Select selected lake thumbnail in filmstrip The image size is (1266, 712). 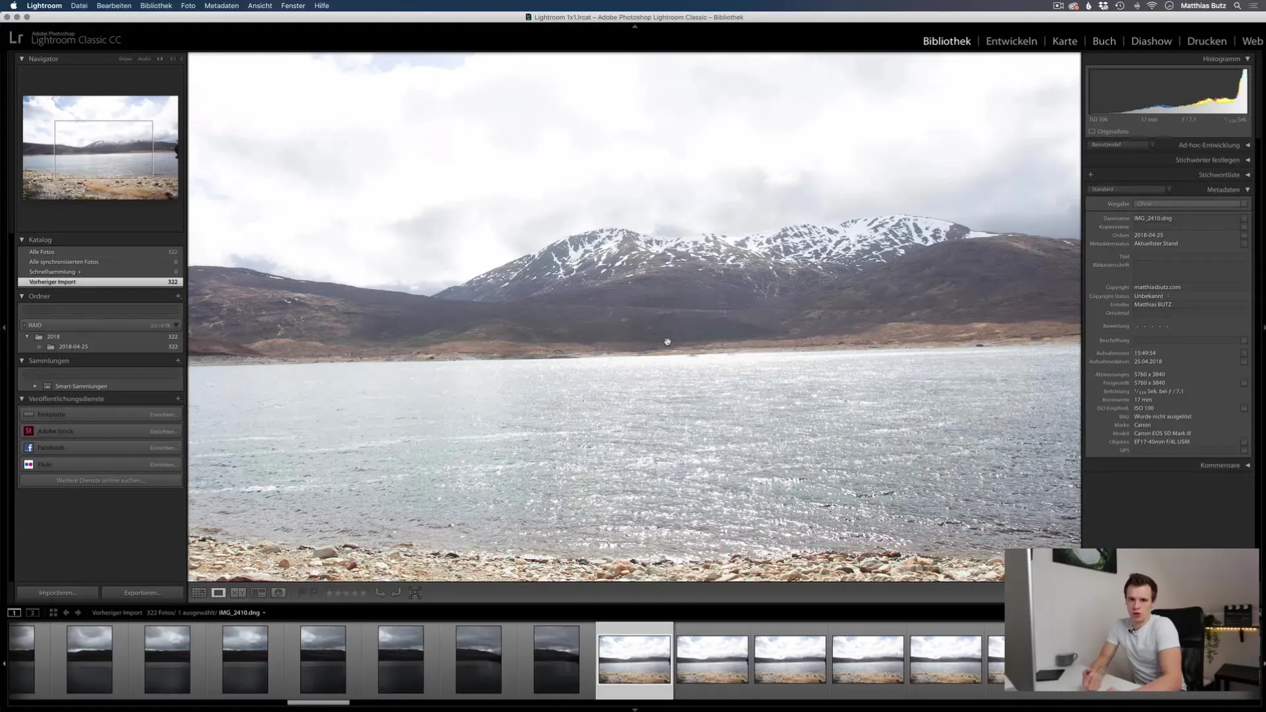pos(634,659)
